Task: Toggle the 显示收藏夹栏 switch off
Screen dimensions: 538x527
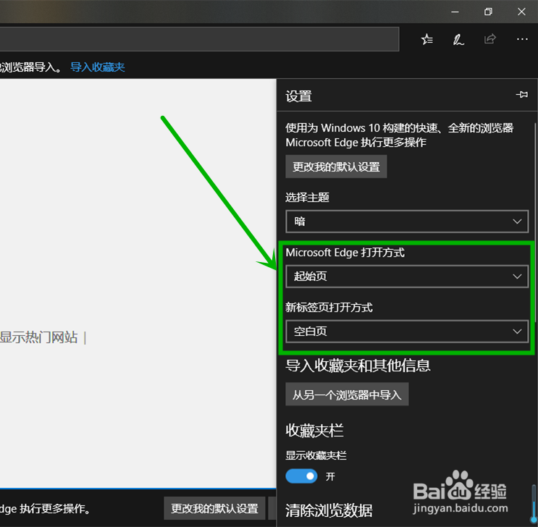Action: click(301, 476)
